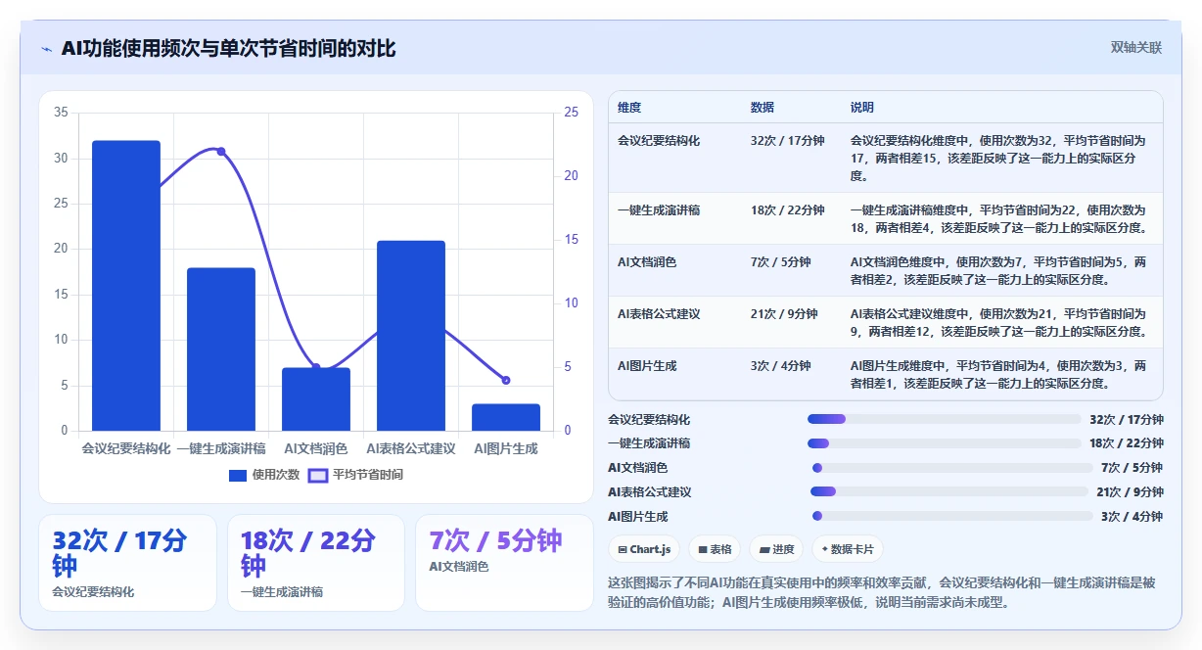
Task: Toggle the 使用次数 legend swatch
Action: click(x=238, y=475)
